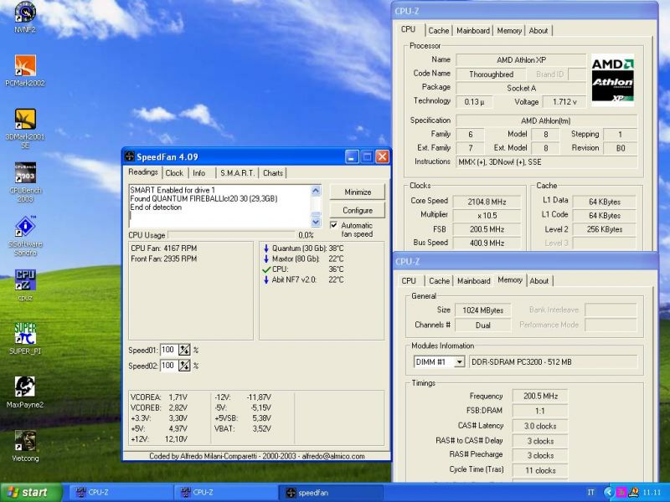Open Memory tab in upper CPU-Z window
The height and width of the screenshot is (502, 670).
coord(509,31)
